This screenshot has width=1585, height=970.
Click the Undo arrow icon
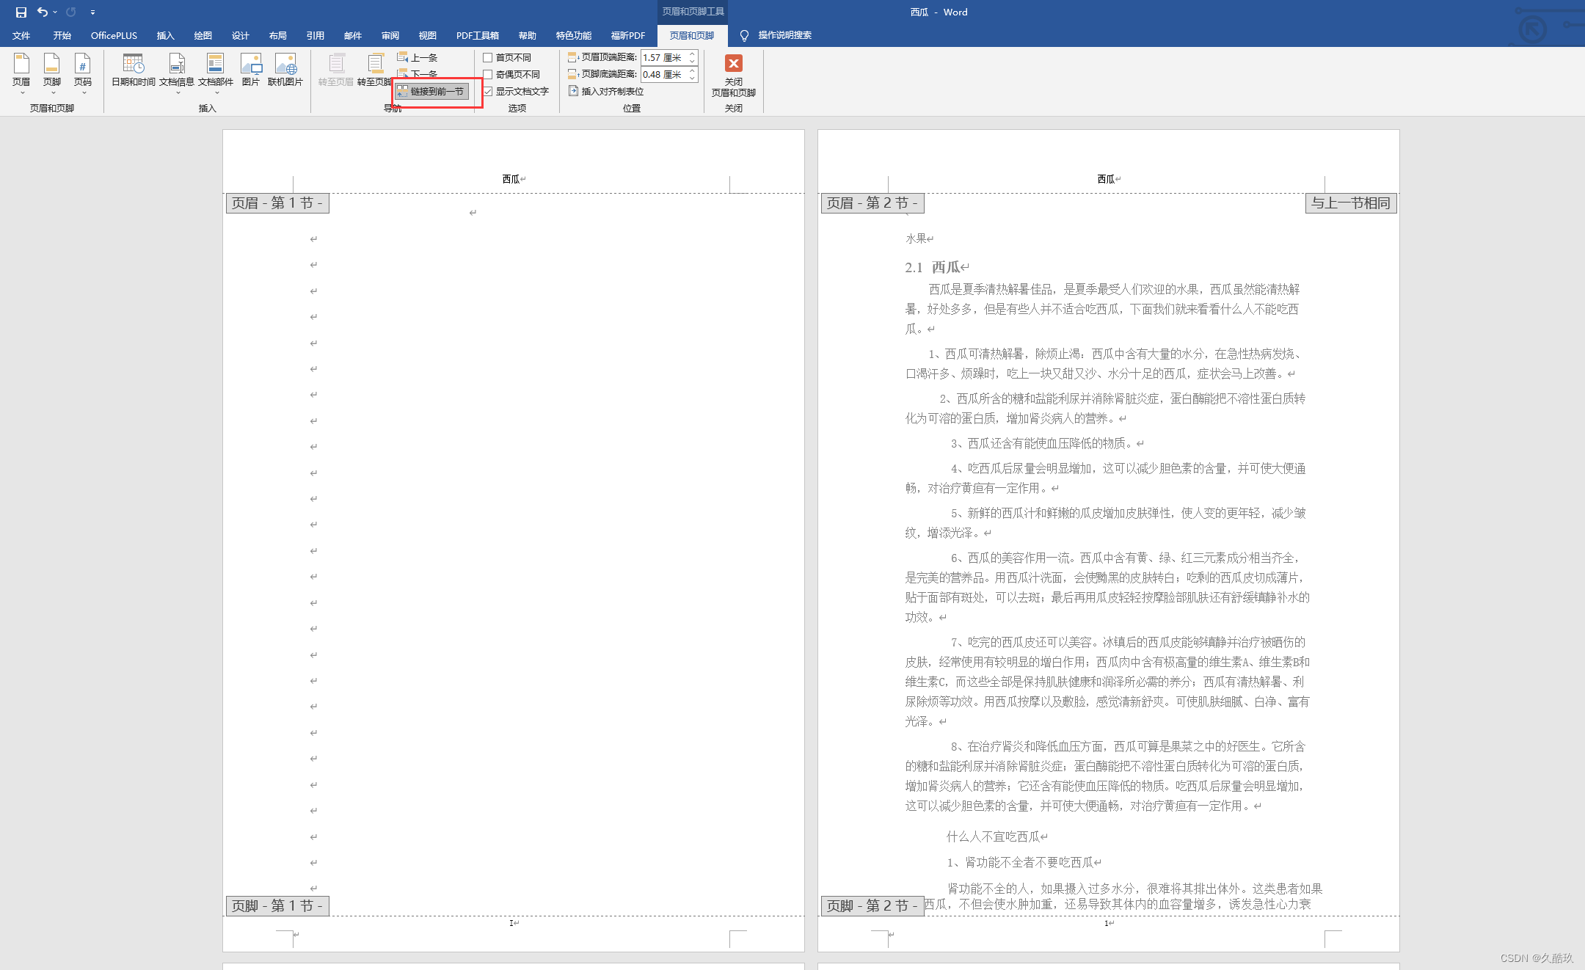(x=43, y=12)
